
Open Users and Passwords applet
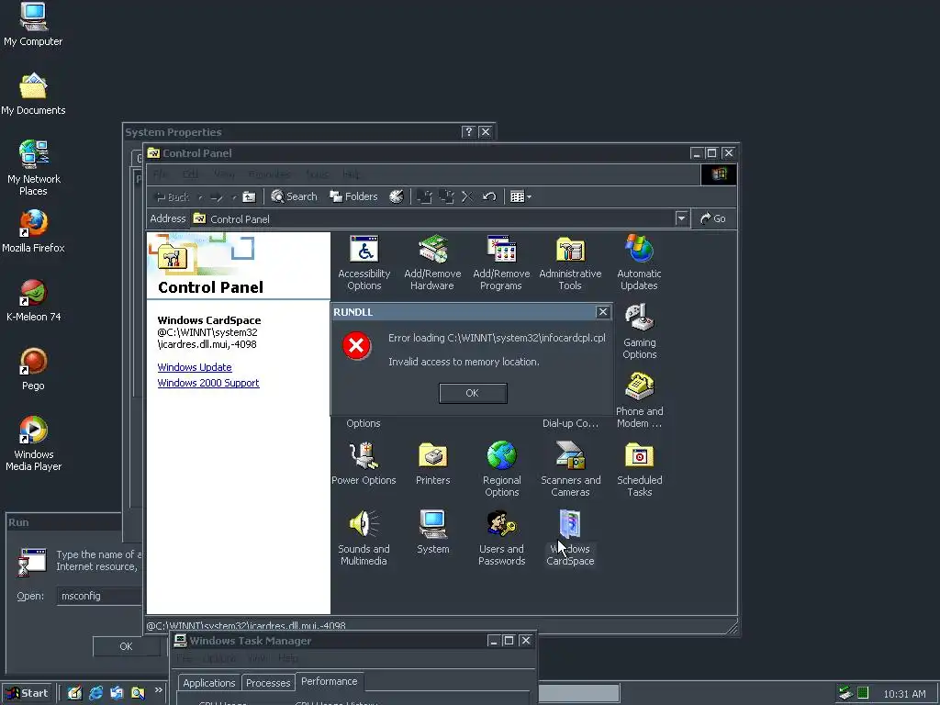pyautogui.click(x=502, y=538)
